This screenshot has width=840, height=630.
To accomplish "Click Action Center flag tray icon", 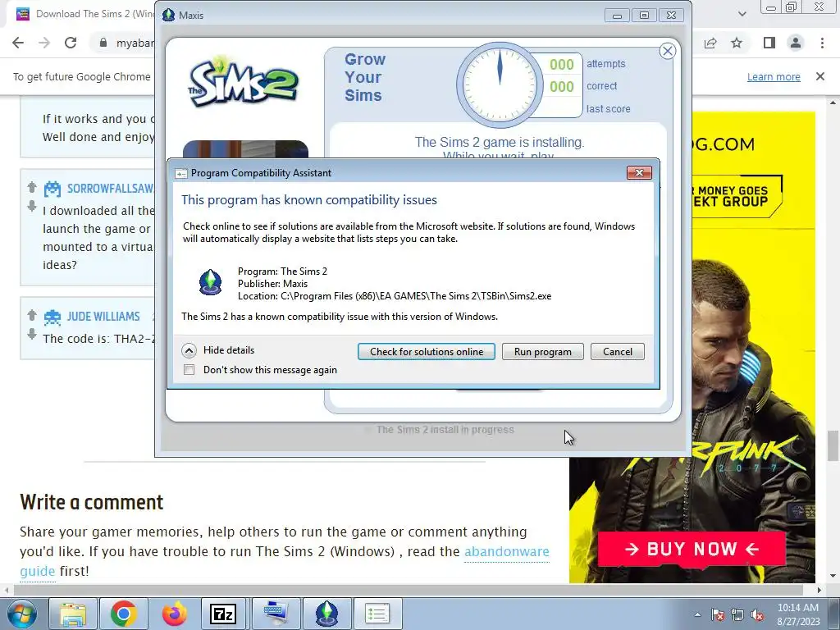I will [x=718, y=614].
